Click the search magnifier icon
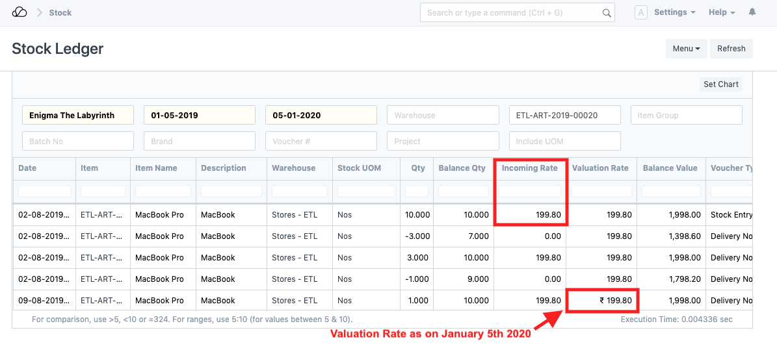The width and height of the screenshot is (777, 352). coord(606,13)
